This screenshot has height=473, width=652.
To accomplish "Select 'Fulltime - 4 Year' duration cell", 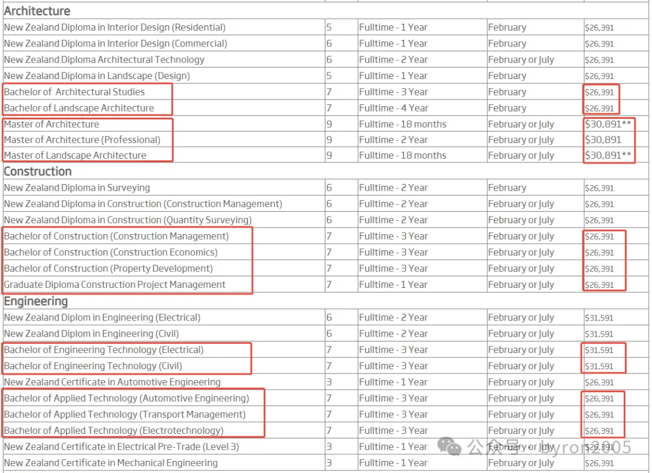I will click(x=393, y=108).
